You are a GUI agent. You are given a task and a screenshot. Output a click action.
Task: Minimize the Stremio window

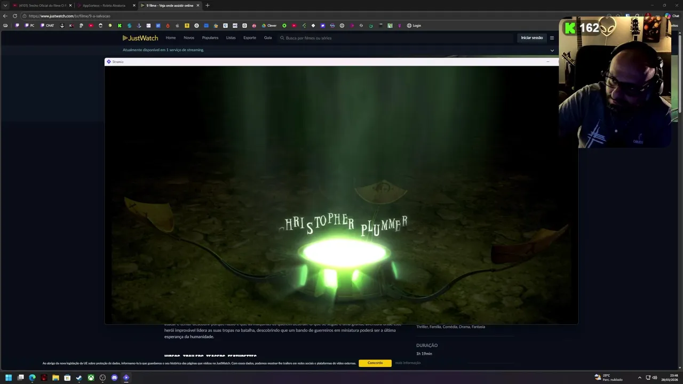point(547,62)
